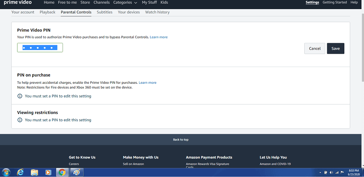364x177 pixels.
Task: Click the power plug tray icon
Action: pyautogui.click(x=326, y=172)
